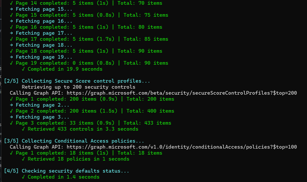Image resolution: width=307 pixels, height=182 pixels.
Task: Click the checkmark next to Page 16 completed
Action: tap(11, 27)
